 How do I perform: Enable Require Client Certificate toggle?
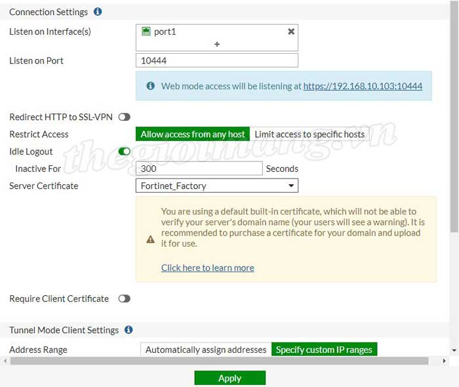[124, 298]
